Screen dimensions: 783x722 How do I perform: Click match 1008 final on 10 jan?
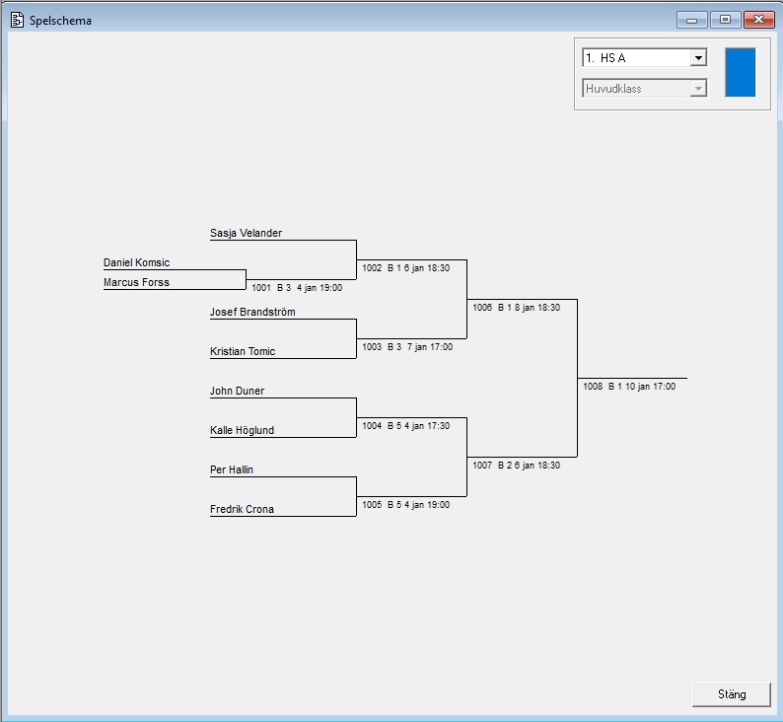(628, 387)
